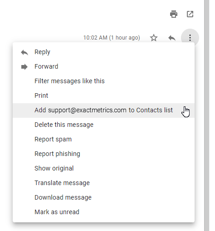The width and height of the screenshot is (215, 231).
Task: Choose Print from the options menu
Action: [103, 95]
